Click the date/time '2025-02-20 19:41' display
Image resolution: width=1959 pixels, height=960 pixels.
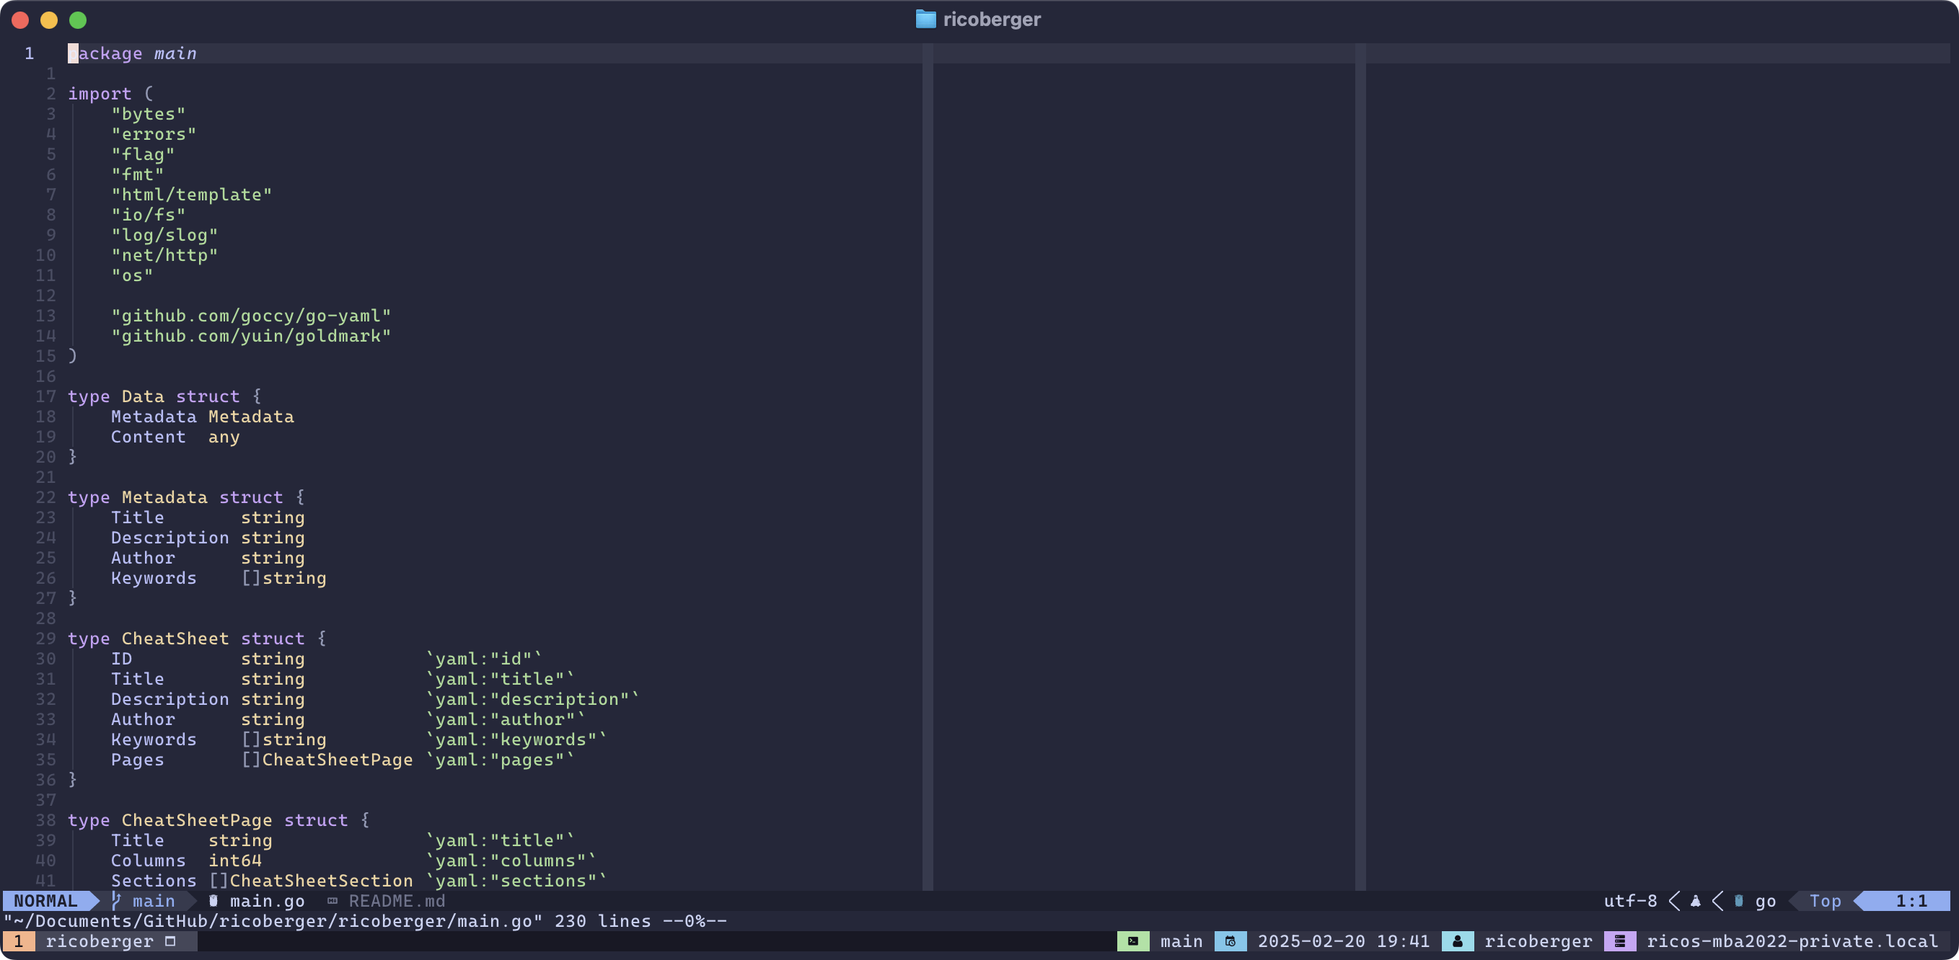[x=1343, y=940]
